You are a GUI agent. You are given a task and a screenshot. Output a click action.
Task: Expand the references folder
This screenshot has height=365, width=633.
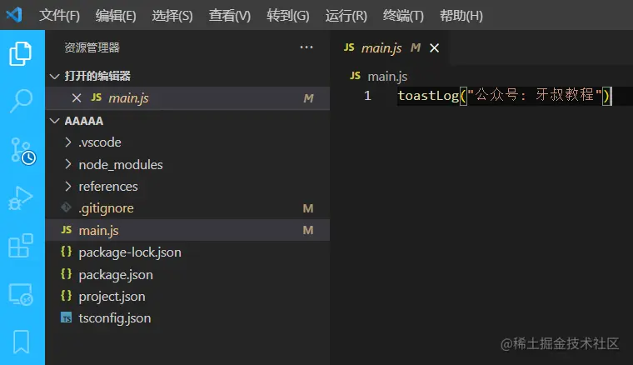tap(67, 186)
